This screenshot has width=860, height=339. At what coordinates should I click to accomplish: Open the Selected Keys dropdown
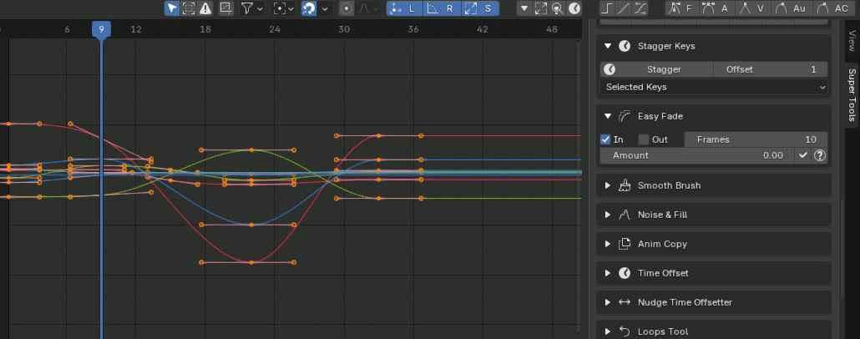(x=714, y=87)
